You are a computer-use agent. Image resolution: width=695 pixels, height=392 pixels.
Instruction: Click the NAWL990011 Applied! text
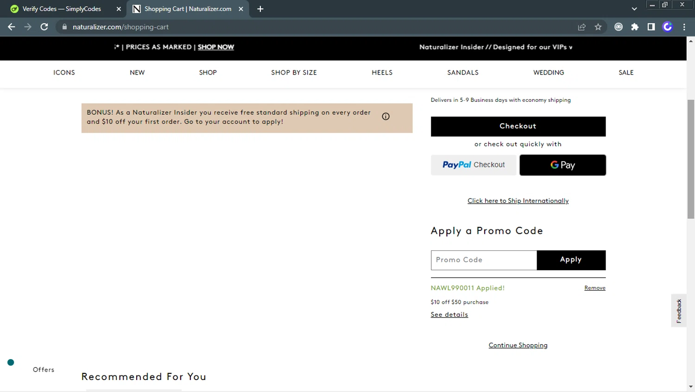(x=468, y=288)
